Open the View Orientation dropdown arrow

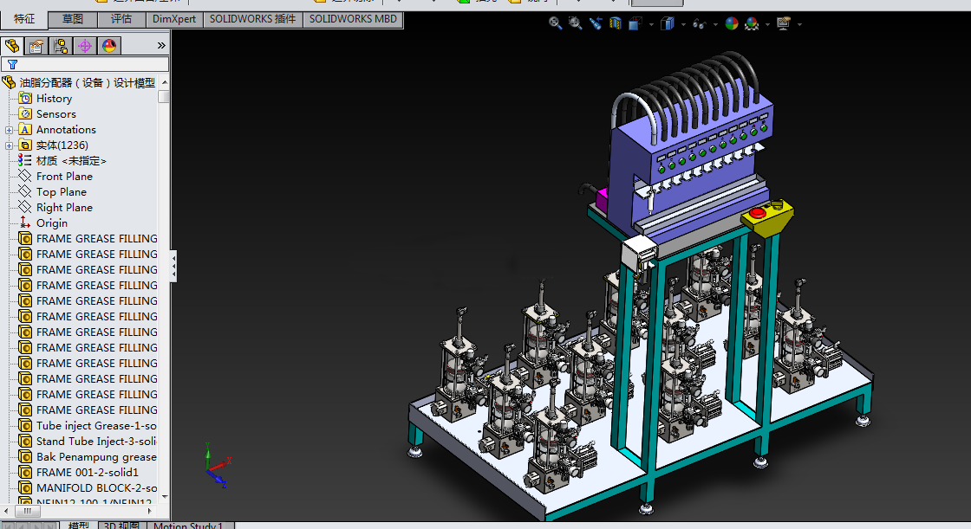tap(651, 24)
